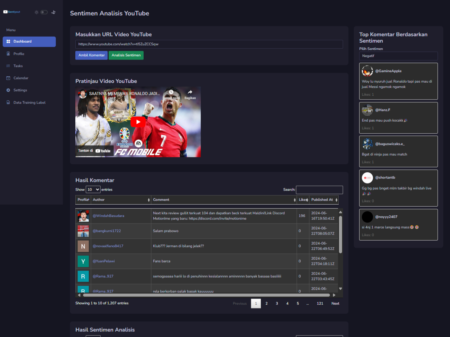The height and width of the screenshot is (337, 450).
Task: Sort table by Profile column
Action: point(83,200)
